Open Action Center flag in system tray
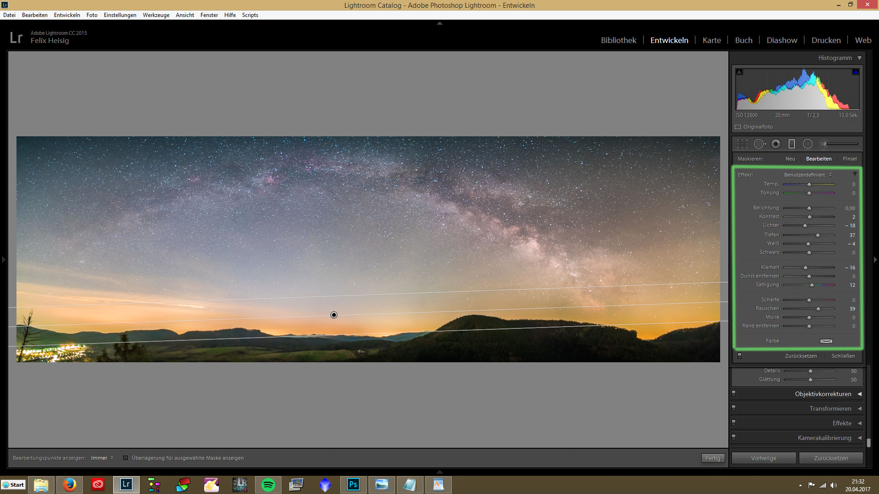 811,485
